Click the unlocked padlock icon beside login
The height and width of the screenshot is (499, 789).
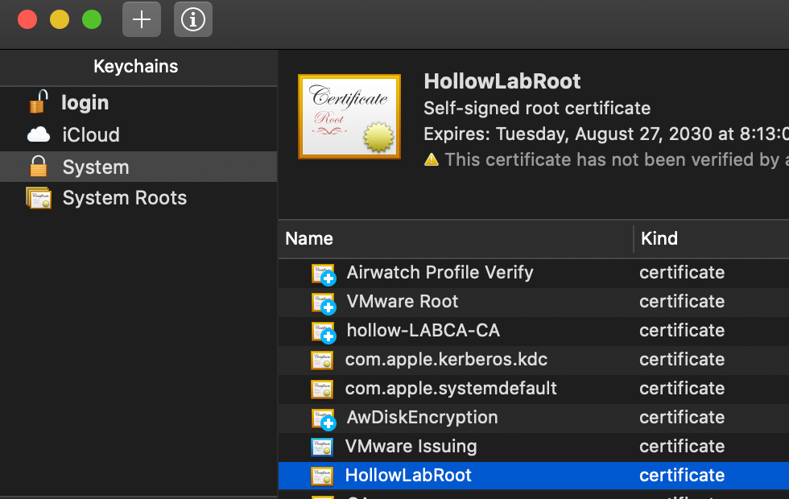pyautogui.click(x=38, y=102)
